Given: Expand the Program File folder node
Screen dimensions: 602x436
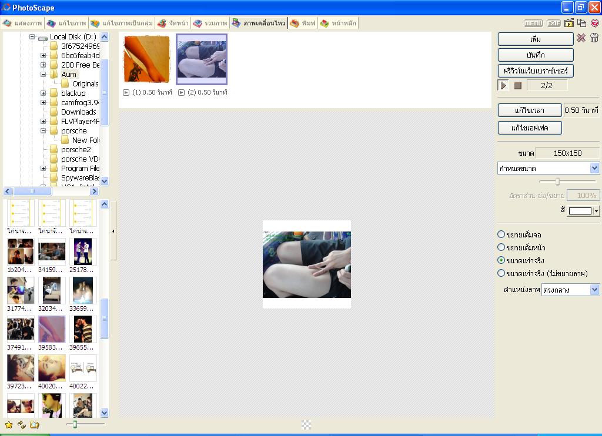Looking at the screenshot, I should click(x=43, y=168).
